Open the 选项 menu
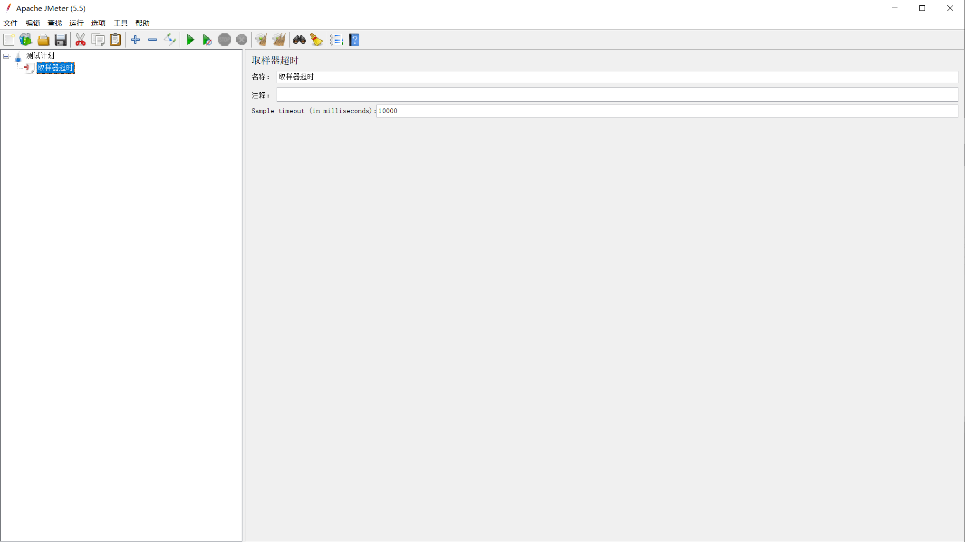 [98, 23]
